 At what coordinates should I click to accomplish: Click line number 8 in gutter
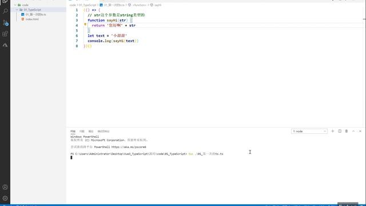pyautogui.click(x=77, y=46)
